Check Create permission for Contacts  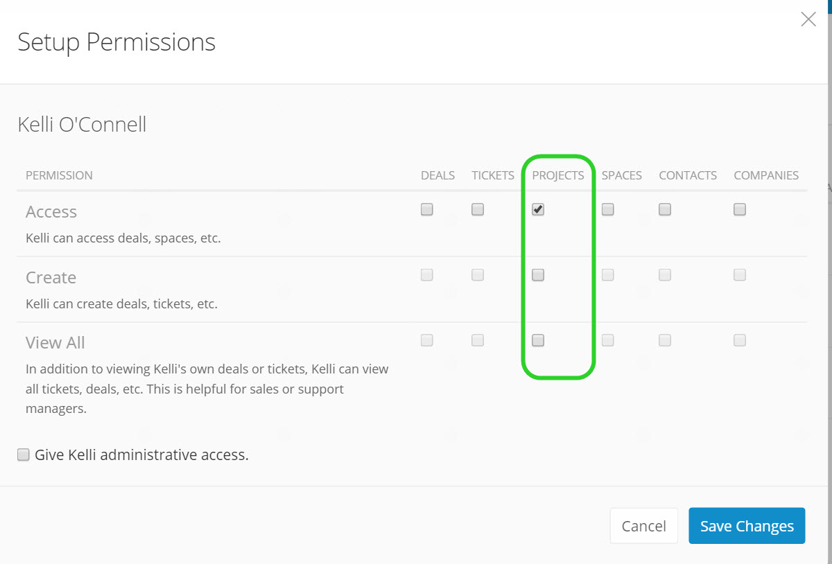665,275
